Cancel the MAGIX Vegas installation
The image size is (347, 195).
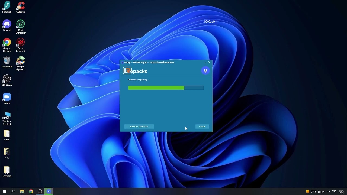click(202, 126)
